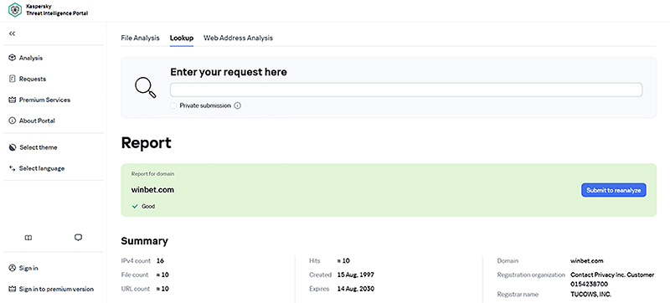Click the Domain value winbet.com in Summary
The image size is (670, 303).
587,260
